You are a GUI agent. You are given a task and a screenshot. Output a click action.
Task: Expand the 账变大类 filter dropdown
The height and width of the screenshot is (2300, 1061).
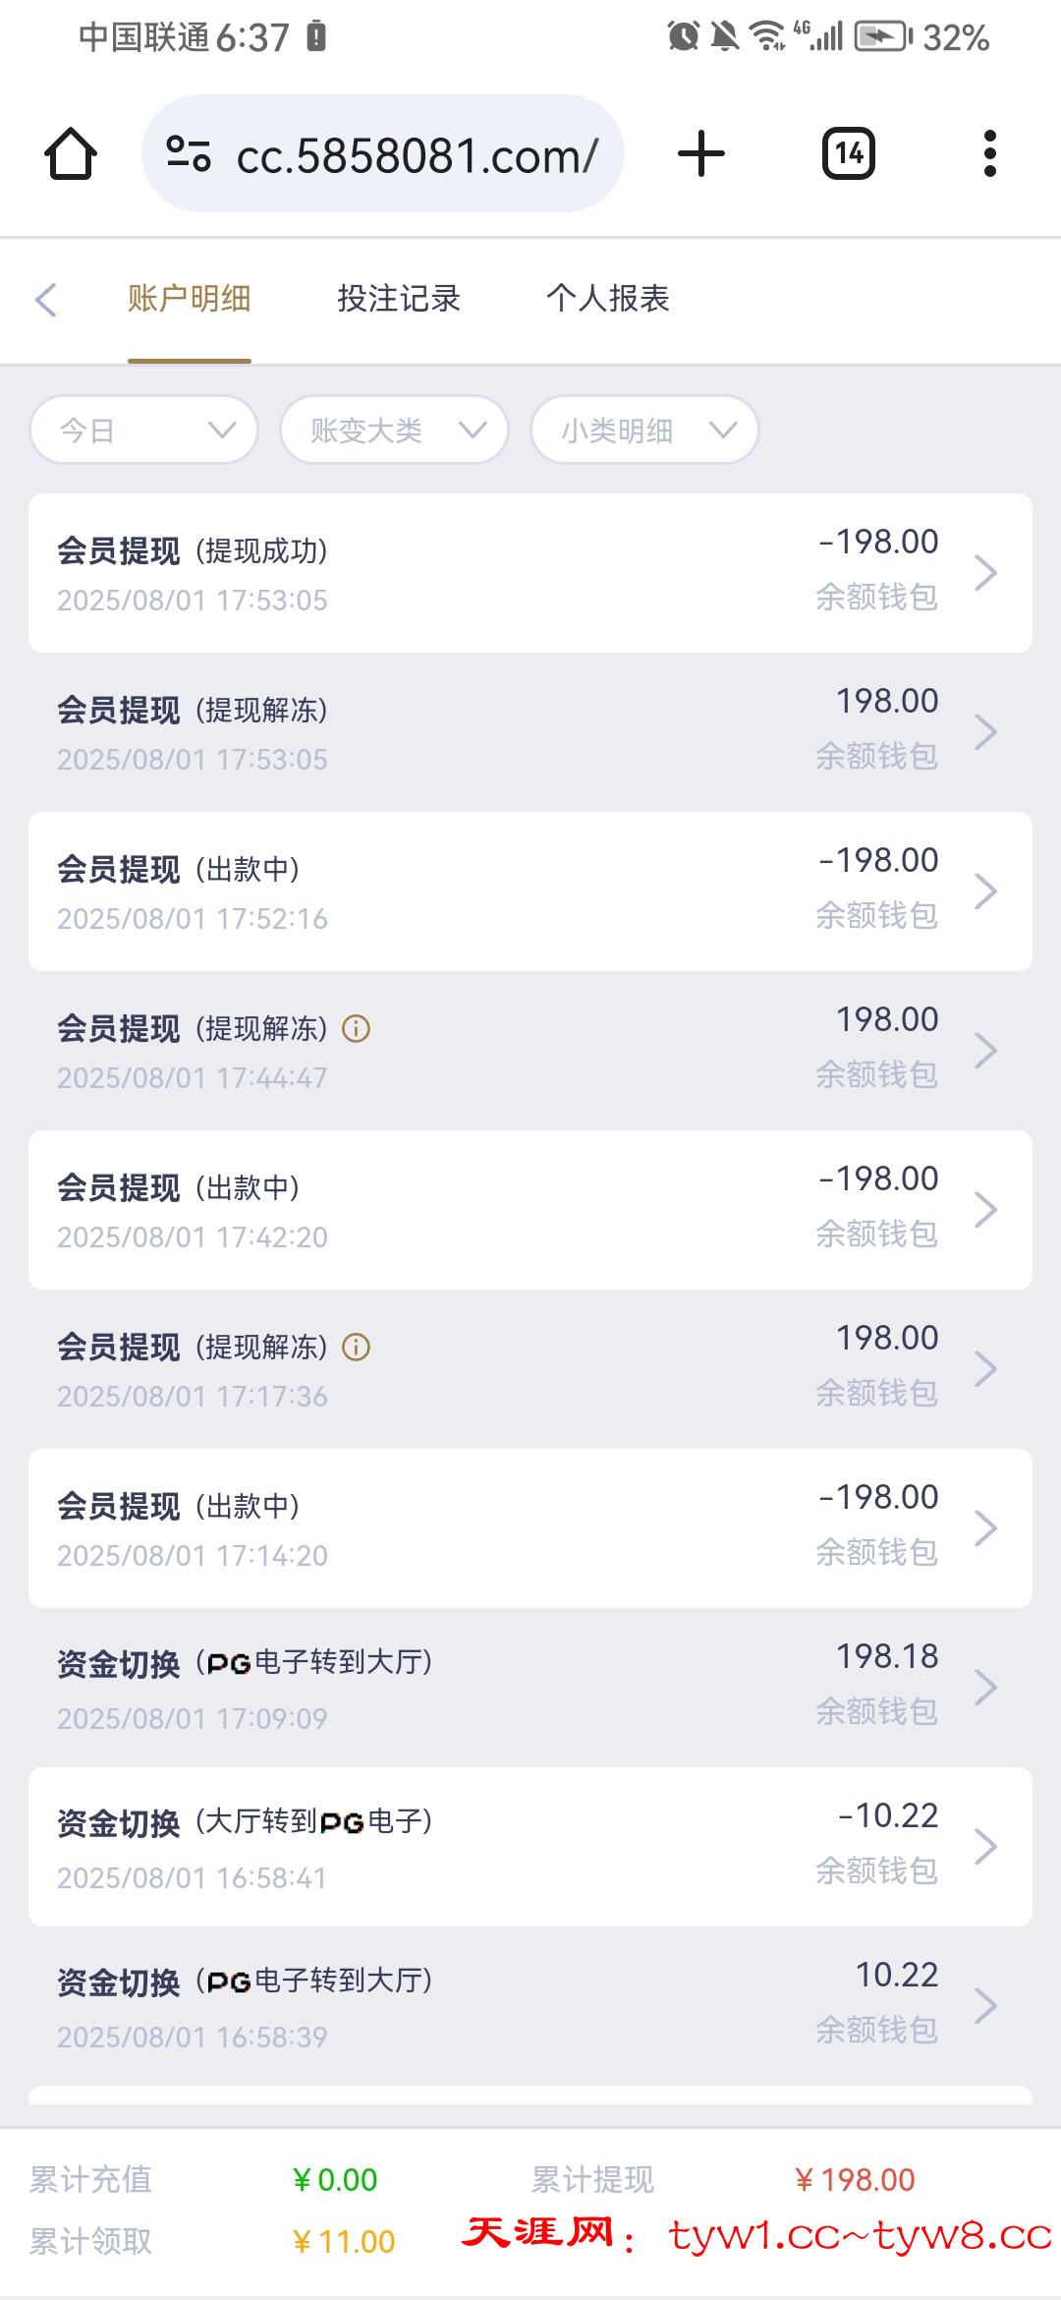coord(394,430)
